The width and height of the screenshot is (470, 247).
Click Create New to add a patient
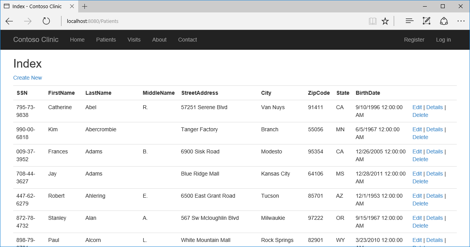point(27,78)
